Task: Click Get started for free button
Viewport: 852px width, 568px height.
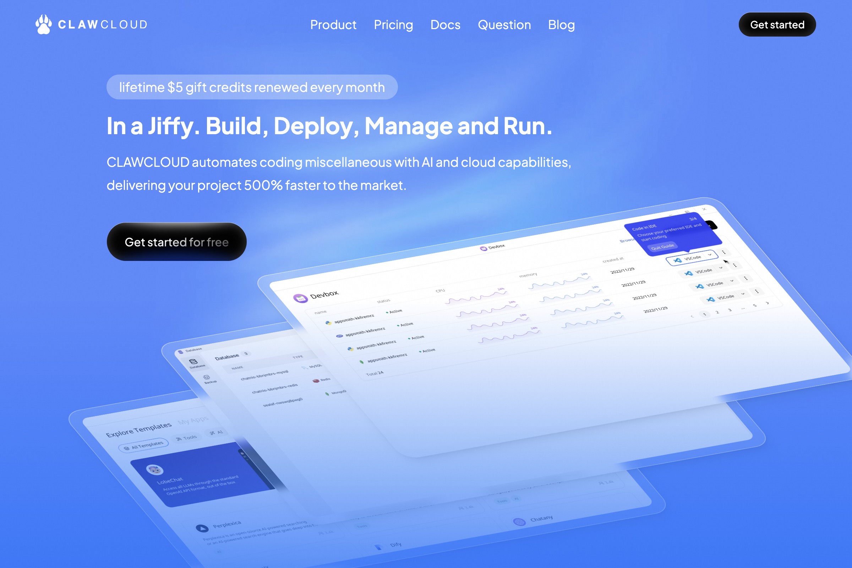Action: click(176, 242)
